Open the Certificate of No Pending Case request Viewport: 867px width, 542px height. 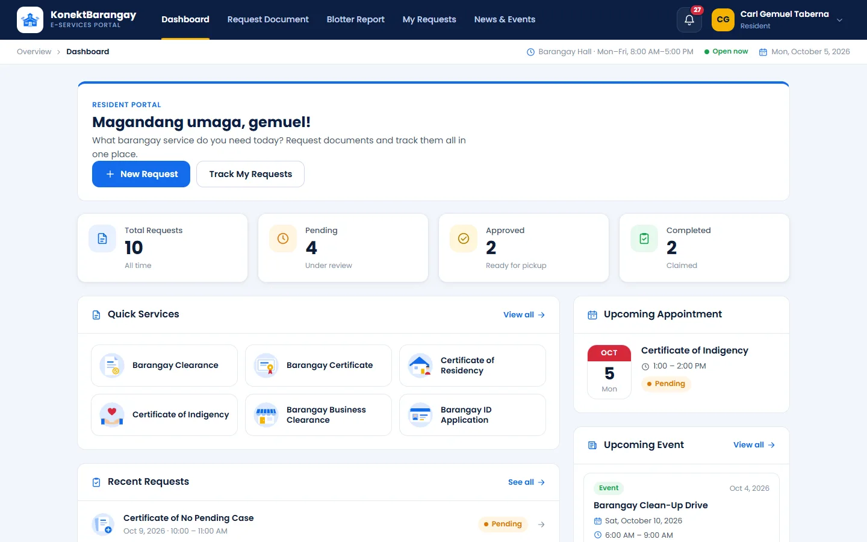pyautogui.click(x=188, y=518)
